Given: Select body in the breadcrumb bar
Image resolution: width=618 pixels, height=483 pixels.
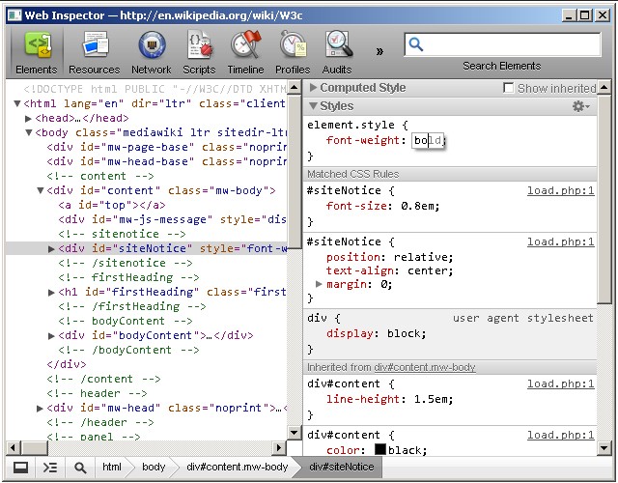Looking at the screenshot, I should click(x=154, y=468).
